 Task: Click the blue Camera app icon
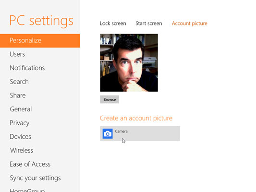coord(108,133)
